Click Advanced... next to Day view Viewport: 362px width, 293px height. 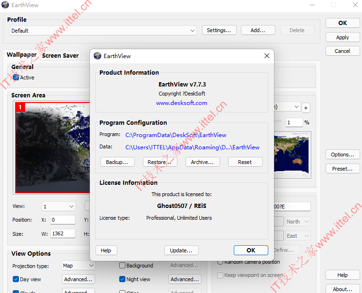(78, 279)
